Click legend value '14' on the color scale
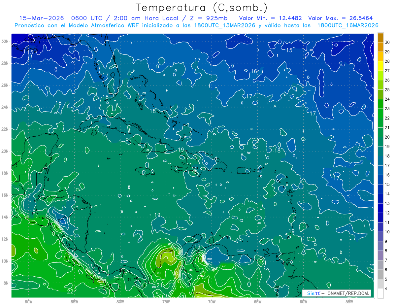This screenshot has height=306, width=396. click(387, 194)
